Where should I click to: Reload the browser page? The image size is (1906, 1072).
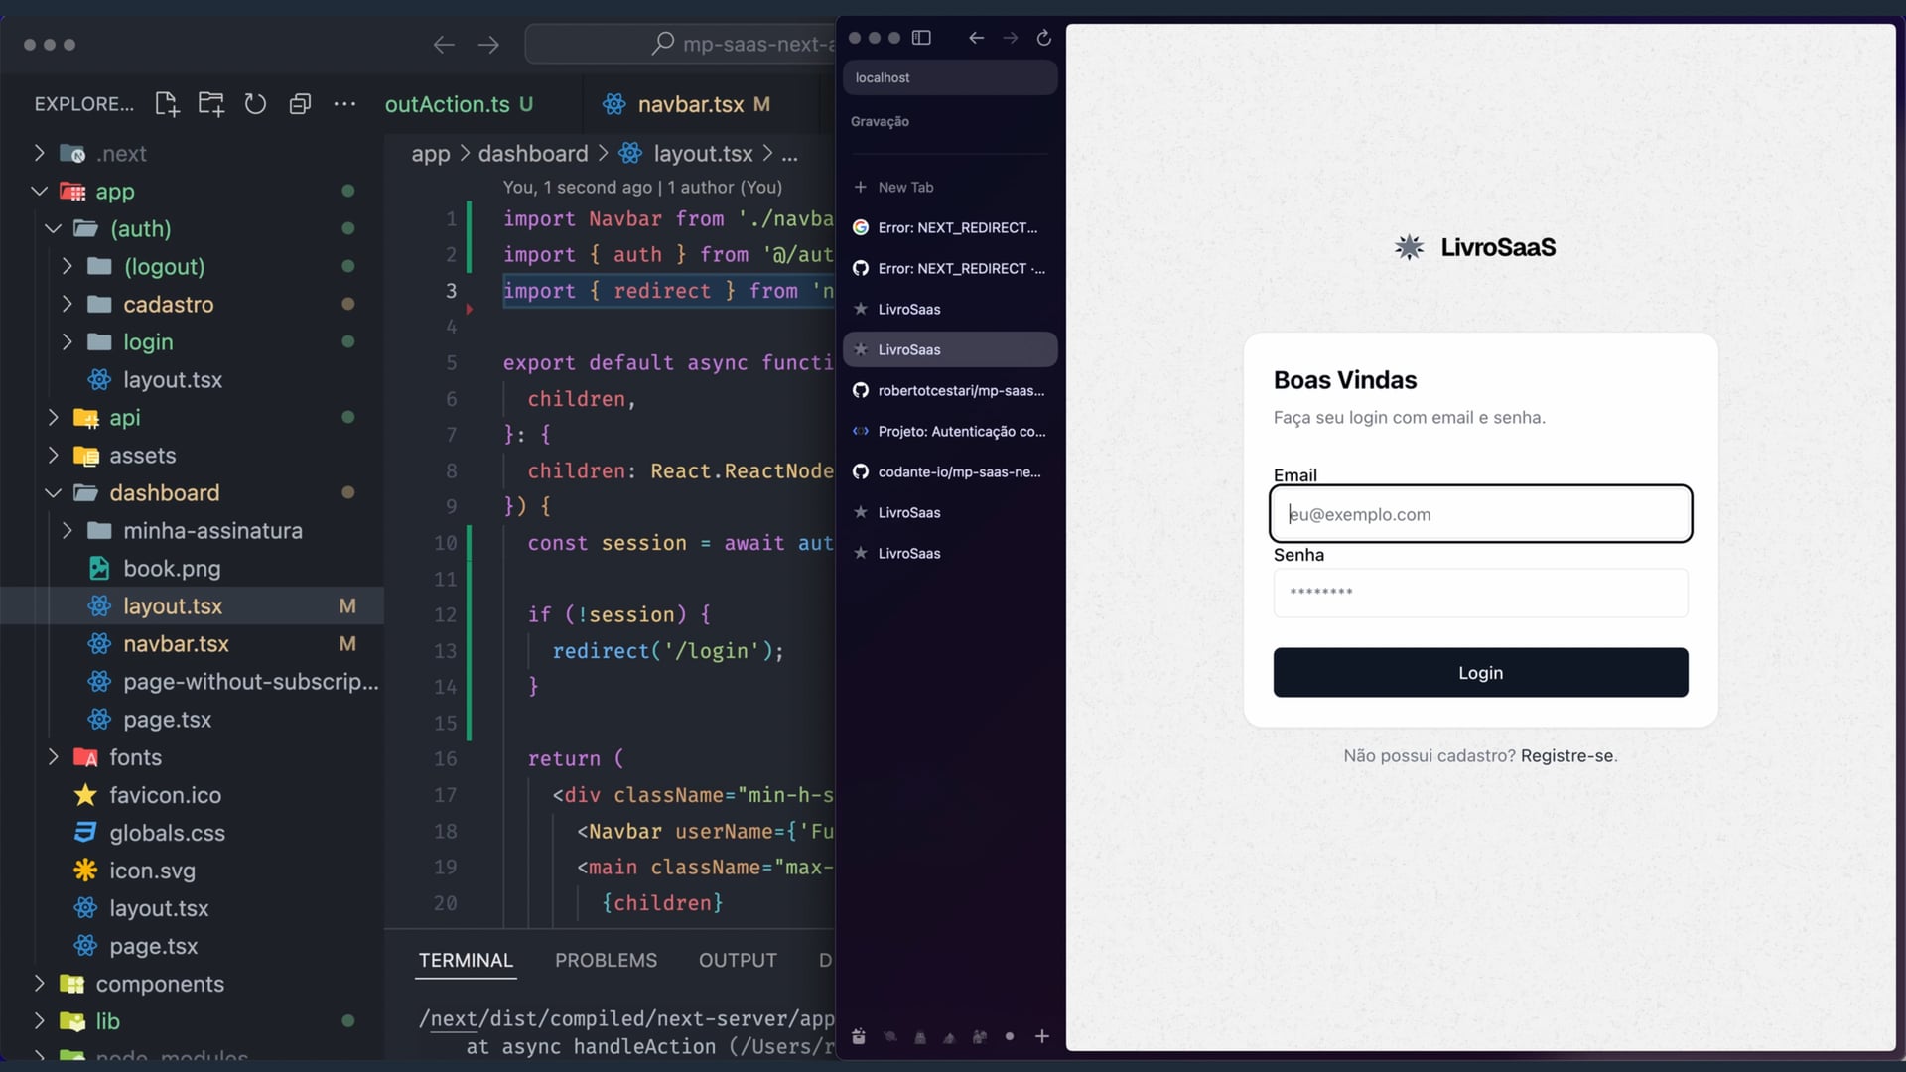(x=1043, y=38)
